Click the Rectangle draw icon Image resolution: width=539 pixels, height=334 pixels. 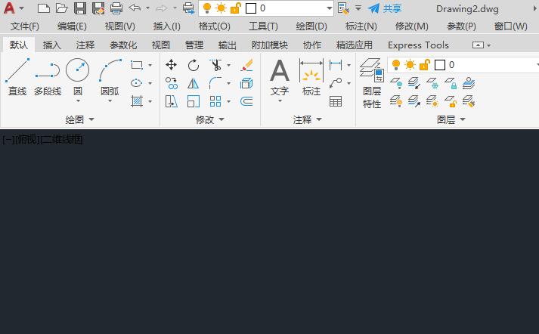(x=137, y=65)
